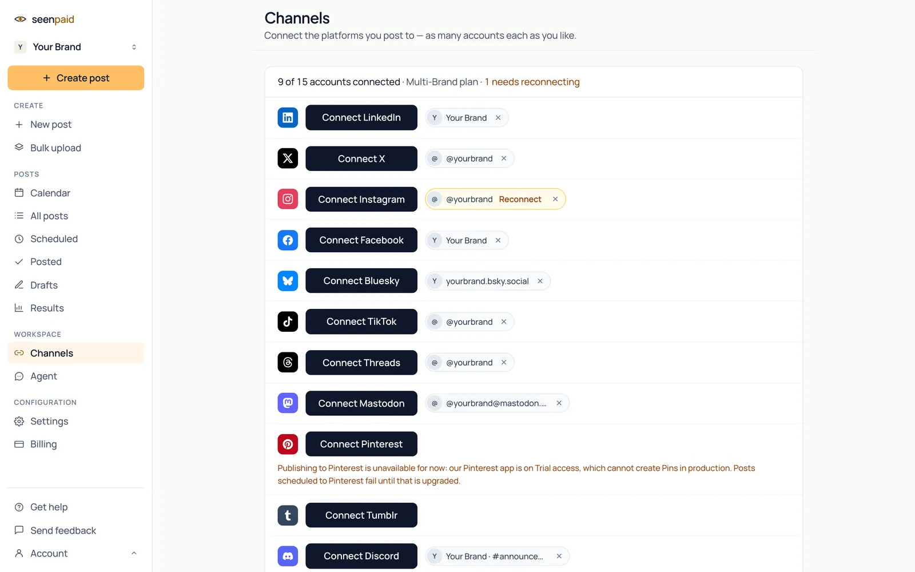Click the Bluesky butterfly icon
The height and width of the screenshot is (572, 915).
[288, 281]
